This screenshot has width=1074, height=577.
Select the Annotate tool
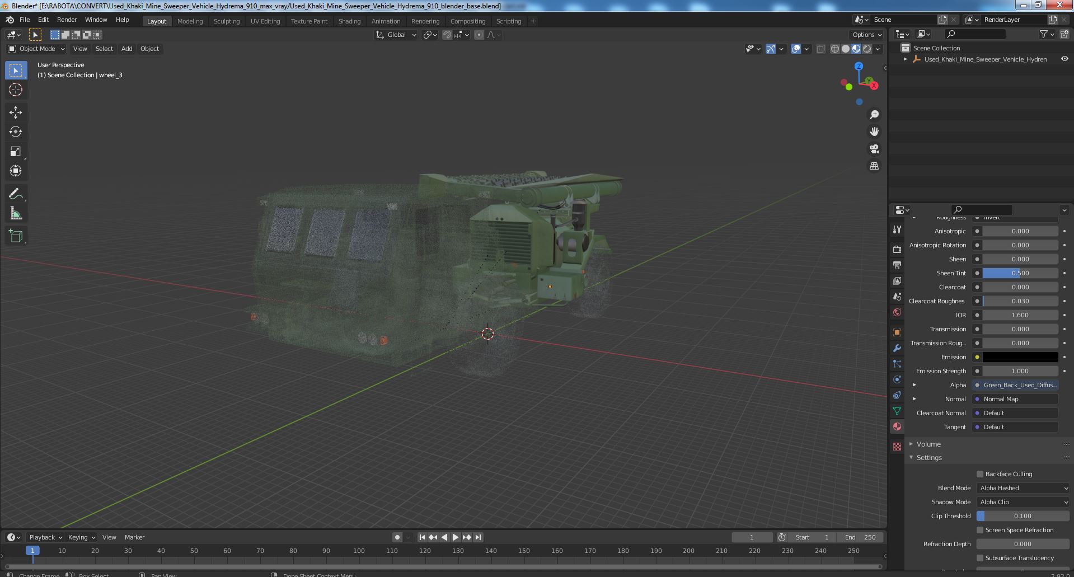click(x=16, y=194)
